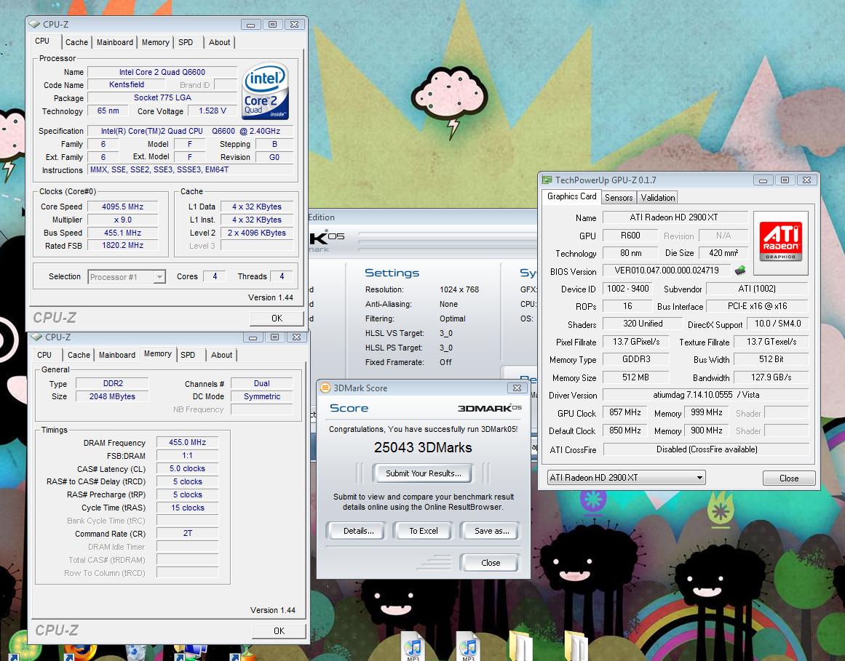Open Cache tab in lower CPU-Z window
Viewport: 845px width, 661px height.
click(x=79, y=355)
